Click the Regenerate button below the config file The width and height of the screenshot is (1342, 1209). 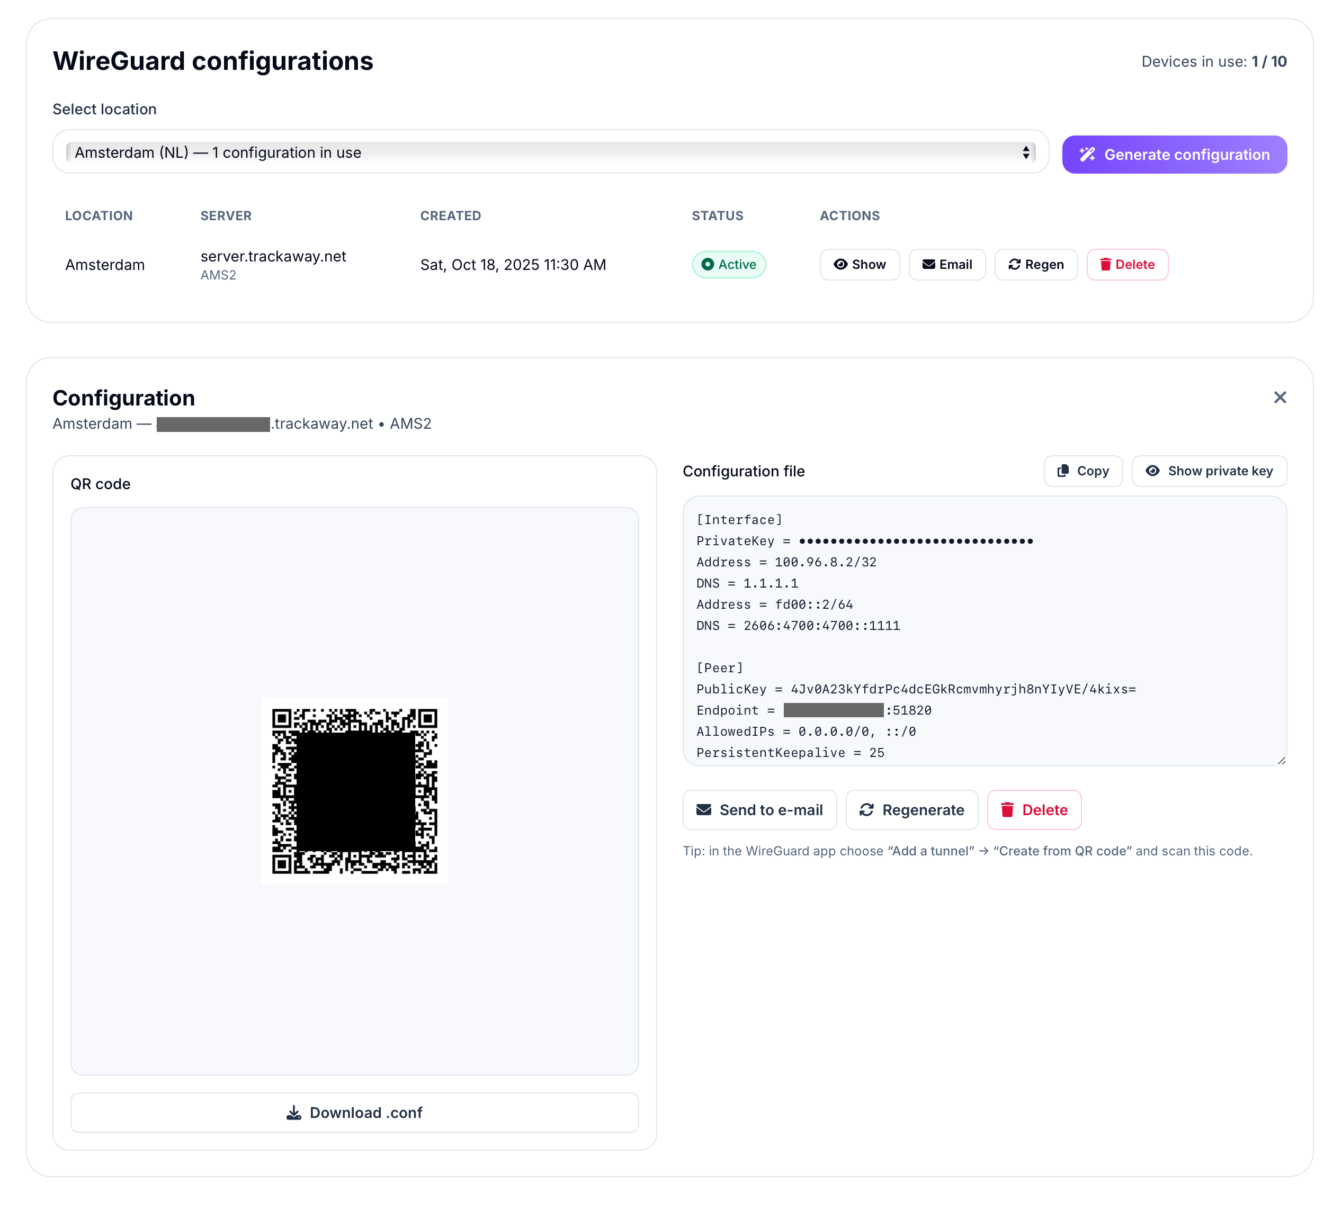[911, 810]
